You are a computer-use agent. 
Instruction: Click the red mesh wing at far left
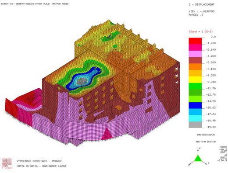(11, 105)
